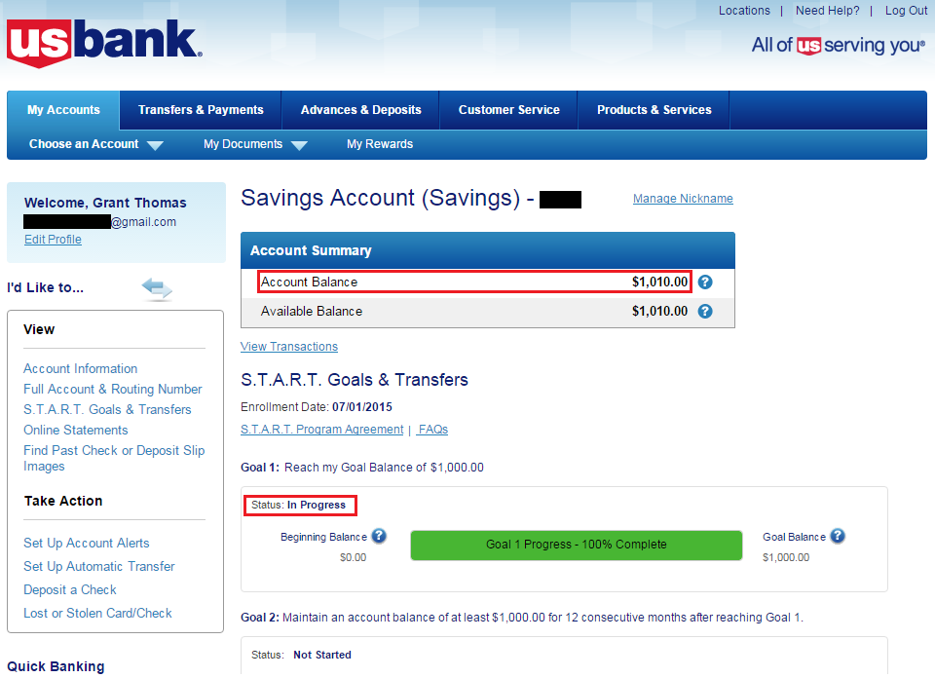
Task: Open My Rewards submenu item
Action: [x=380, y=144]
